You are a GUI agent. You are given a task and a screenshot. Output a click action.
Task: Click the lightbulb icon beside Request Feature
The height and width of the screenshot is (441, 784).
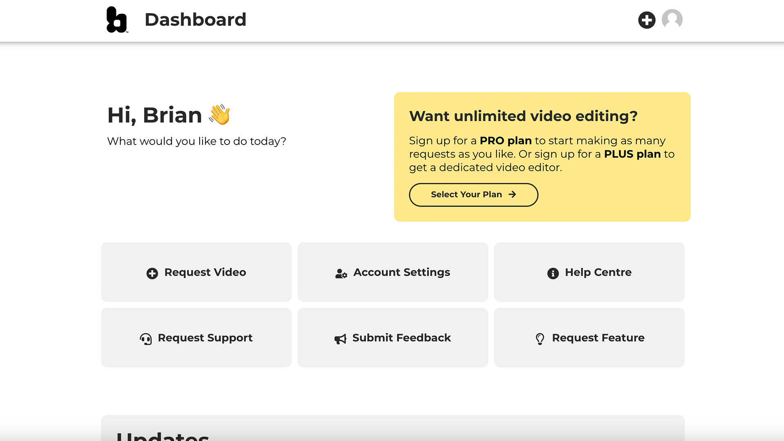pyautogui.click(x=540, y=339)
